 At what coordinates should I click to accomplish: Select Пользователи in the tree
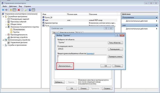click(19, 29)
